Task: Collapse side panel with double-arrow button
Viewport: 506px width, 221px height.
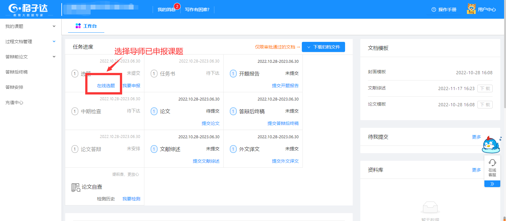Action: click(x=492, y=184)
